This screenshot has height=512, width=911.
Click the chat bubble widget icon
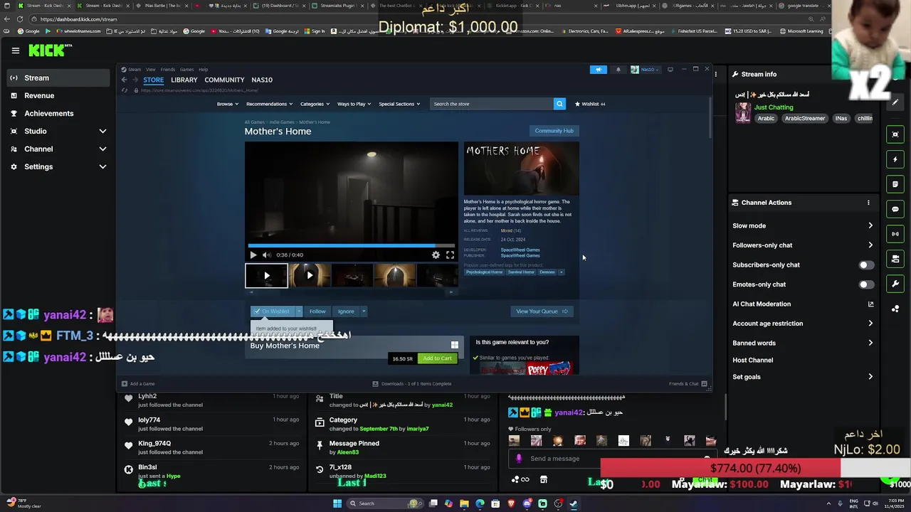(895, 209)
